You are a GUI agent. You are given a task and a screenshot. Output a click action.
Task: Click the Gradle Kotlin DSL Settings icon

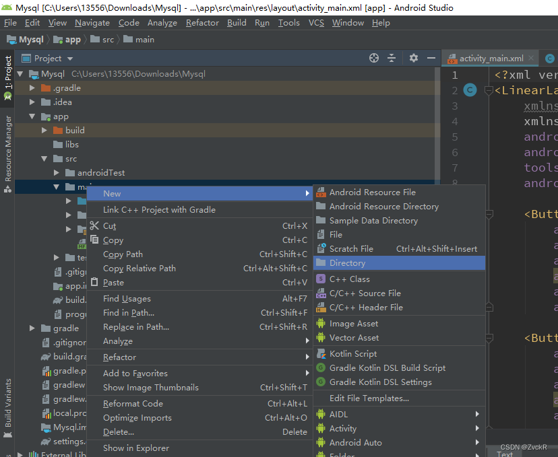[x=321, y=382]
